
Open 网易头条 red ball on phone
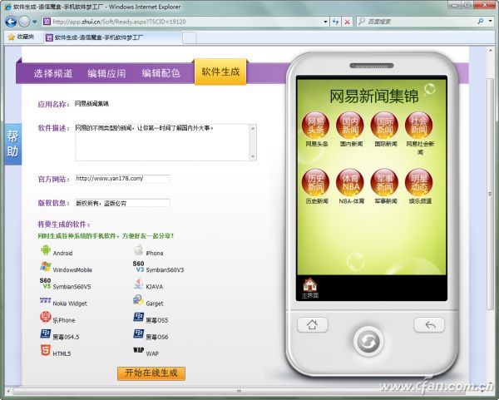[315, 125]
